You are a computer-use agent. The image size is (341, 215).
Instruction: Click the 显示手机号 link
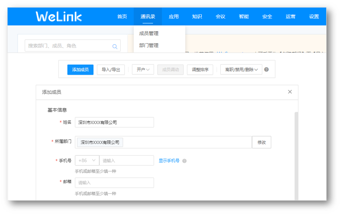coord(170,160)
